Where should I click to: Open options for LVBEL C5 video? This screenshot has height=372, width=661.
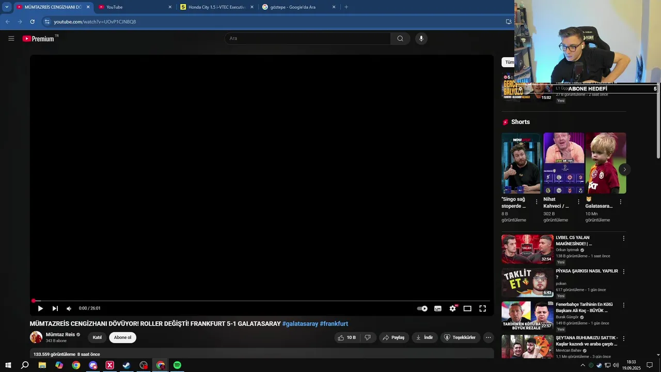coord(623,238)
